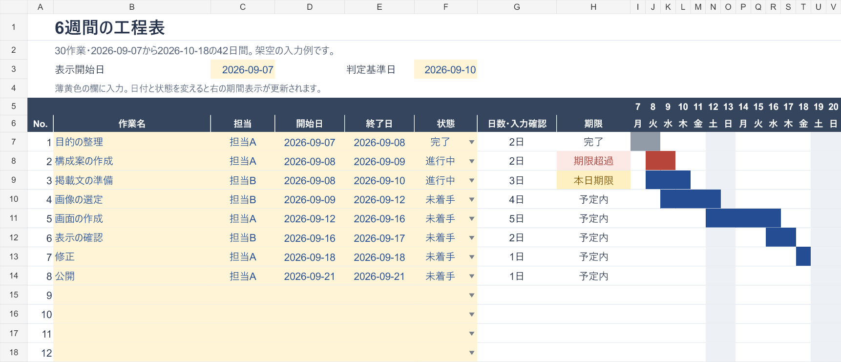Viewport: 841px width, 362px height.
Task: Open the status dropdown for 構成案の作成
Action: click(x=471, y=161)
